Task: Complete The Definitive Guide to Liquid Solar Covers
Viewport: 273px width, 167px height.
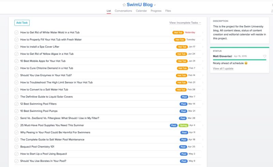Action: [x=16, y=97]
